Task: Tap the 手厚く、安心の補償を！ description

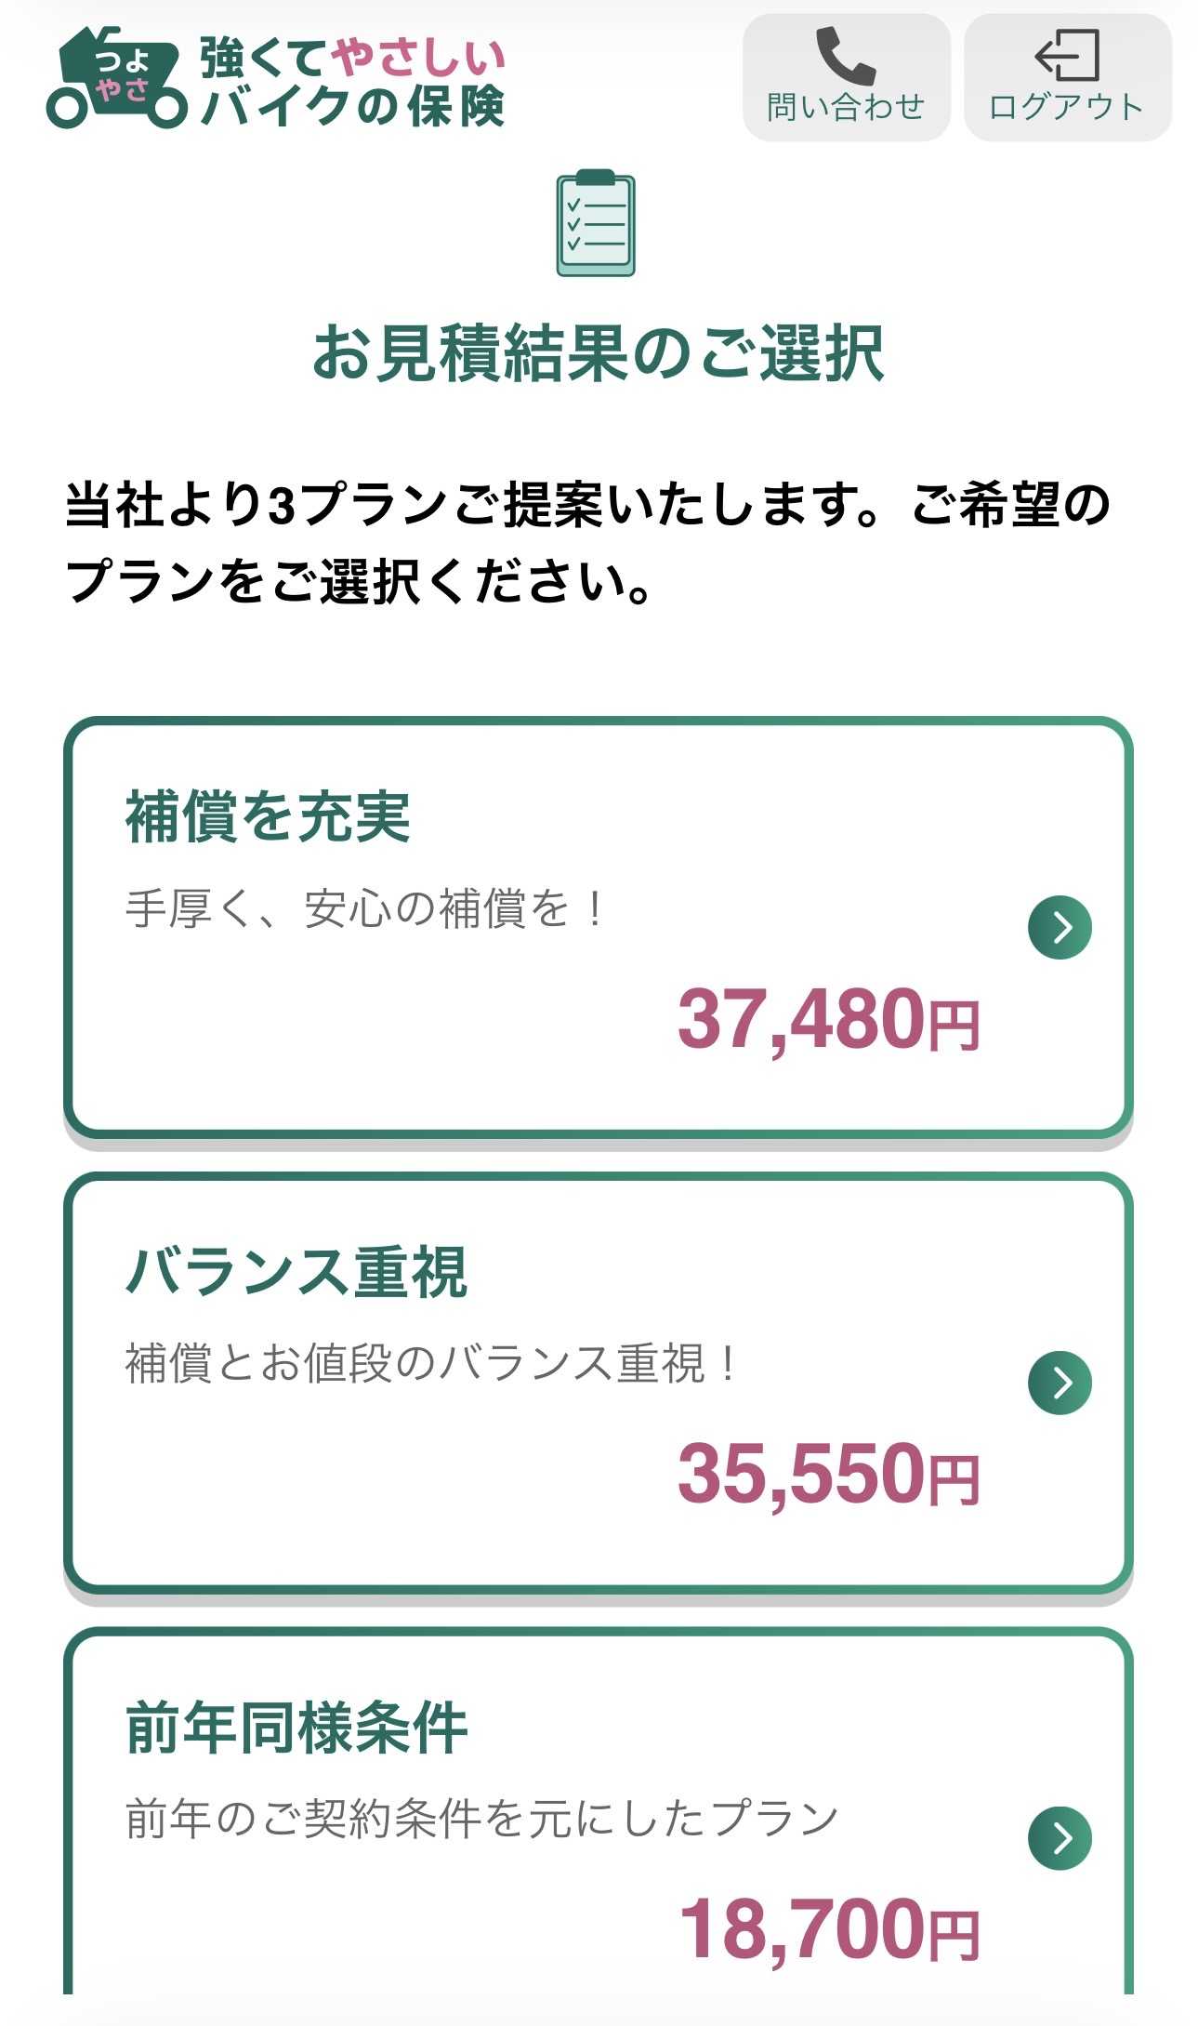Action: click(366, 908)
